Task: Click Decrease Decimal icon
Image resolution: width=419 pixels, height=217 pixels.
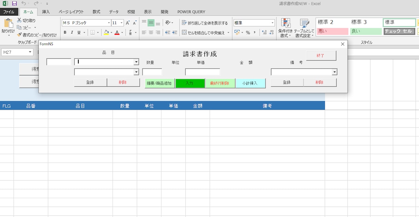Action: pos(271,33)
